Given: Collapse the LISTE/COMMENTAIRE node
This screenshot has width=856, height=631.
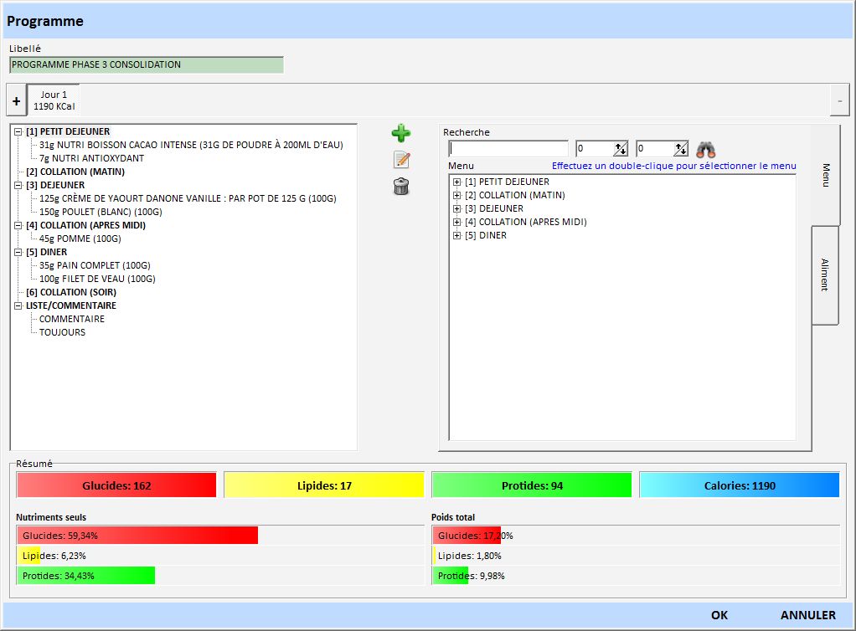Looking at the screenshot, I should click(18, 305).
